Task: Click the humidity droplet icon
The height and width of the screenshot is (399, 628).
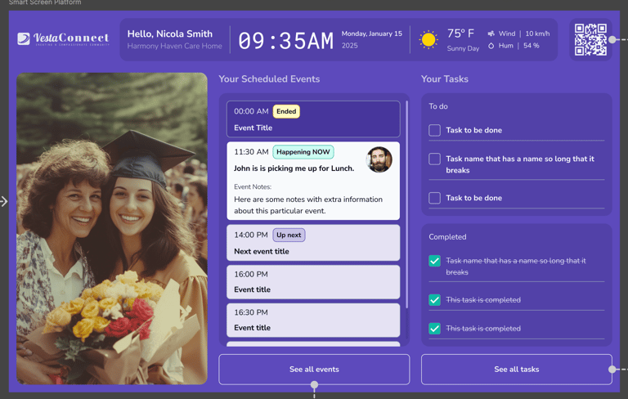Action: coord(491,46)
